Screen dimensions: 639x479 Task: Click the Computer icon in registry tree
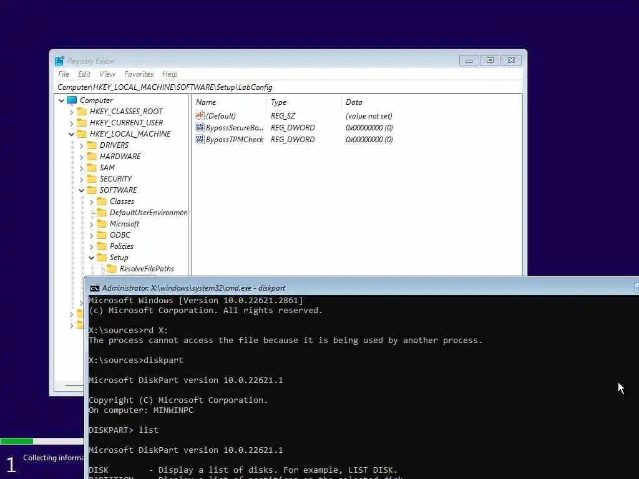[72, 100]
